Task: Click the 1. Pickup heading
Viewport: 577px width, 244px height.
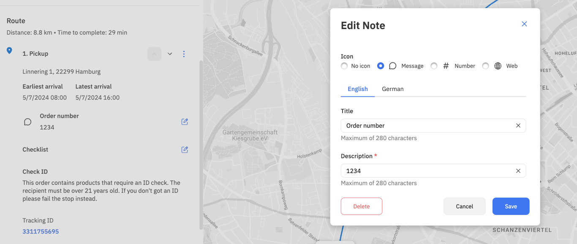Action: (x=35, y=54)
